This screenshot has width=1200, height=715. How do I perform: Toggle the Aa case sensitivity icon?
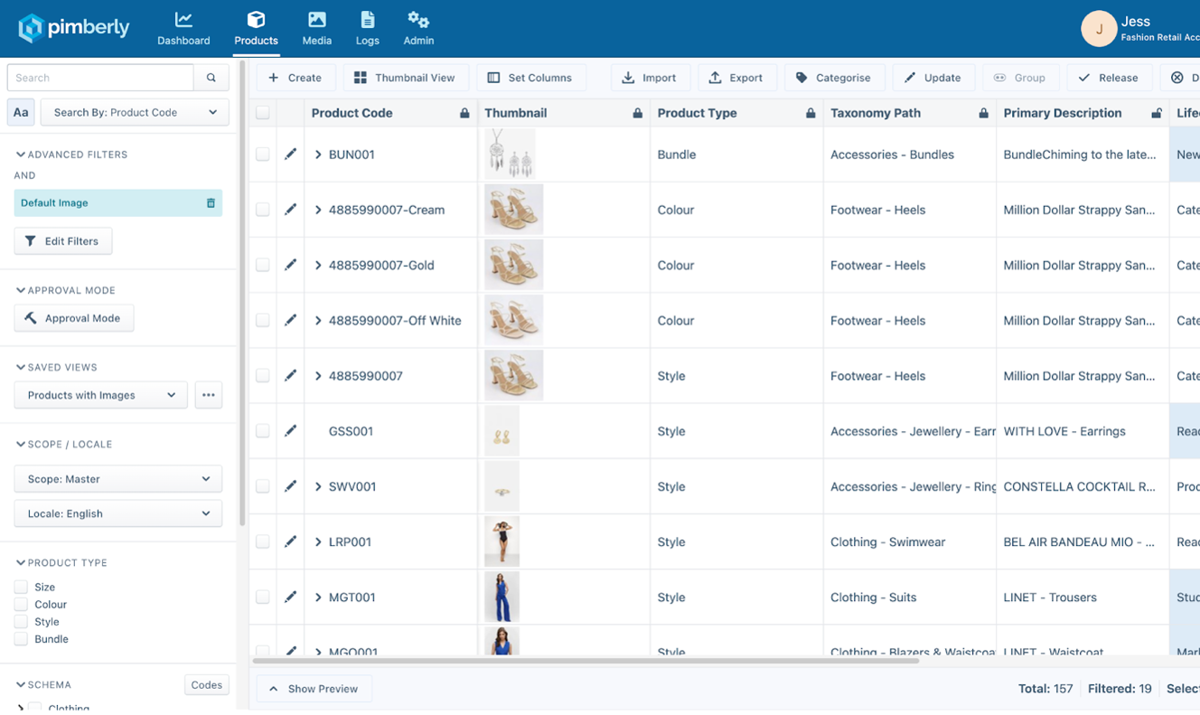pyautogui.click(x=21, y=112)
